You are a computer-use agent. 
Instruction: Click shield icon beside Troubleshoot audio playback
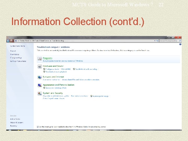coord(44,72)
